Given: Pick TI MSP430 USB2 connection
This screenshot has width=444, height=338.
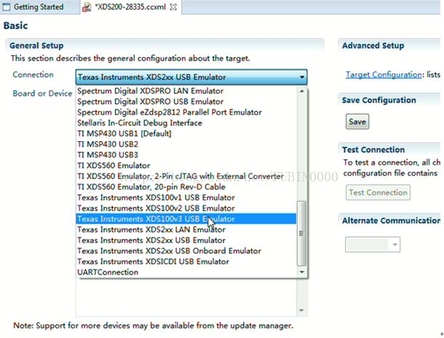Looking at the screenshot, I should click(x=186, y=144).
